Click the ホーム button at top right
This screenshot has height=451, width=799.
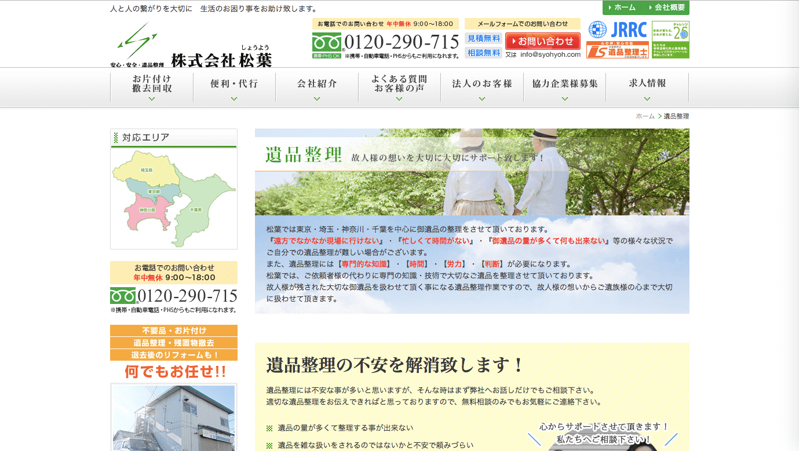pos(623,8)
